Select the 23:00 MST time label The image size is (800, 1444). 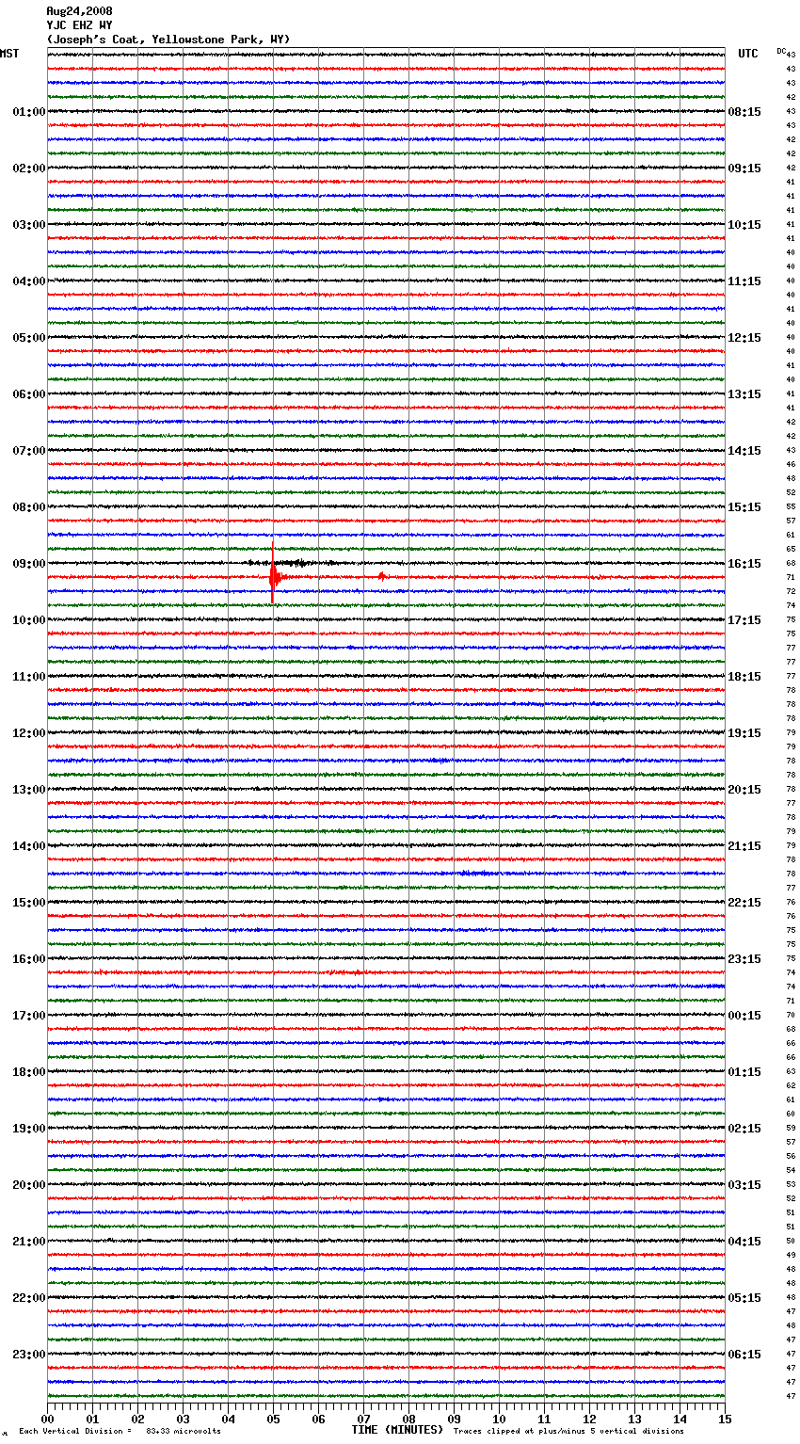tap(28, 1355)
